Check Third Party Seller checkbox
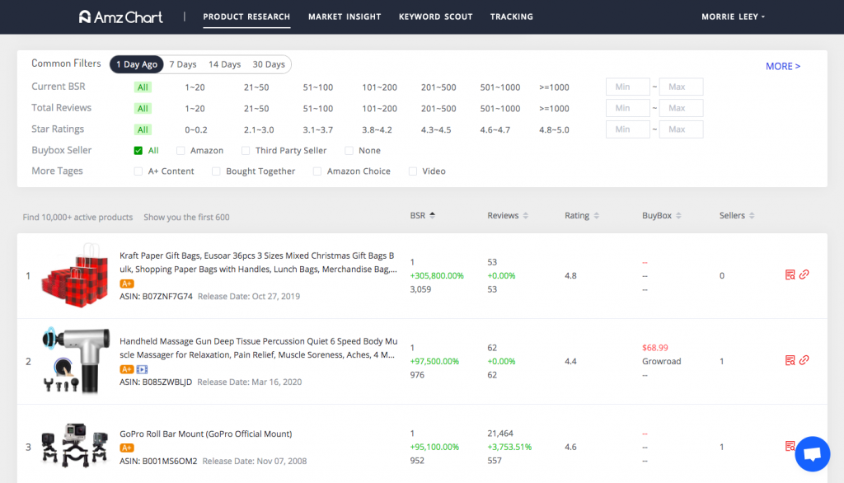Image resolution: width=844 pixels, height=483 pixels. [246, 151]
